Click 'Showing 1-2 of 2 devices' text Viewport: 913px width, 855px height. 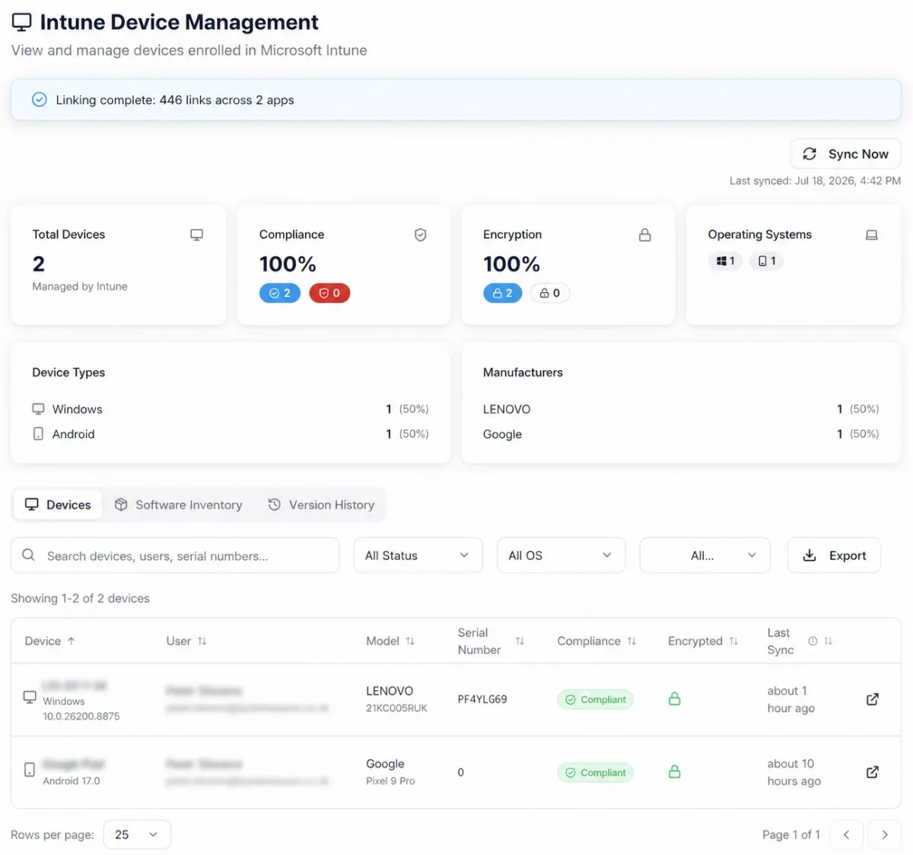[x=80, y=599]
